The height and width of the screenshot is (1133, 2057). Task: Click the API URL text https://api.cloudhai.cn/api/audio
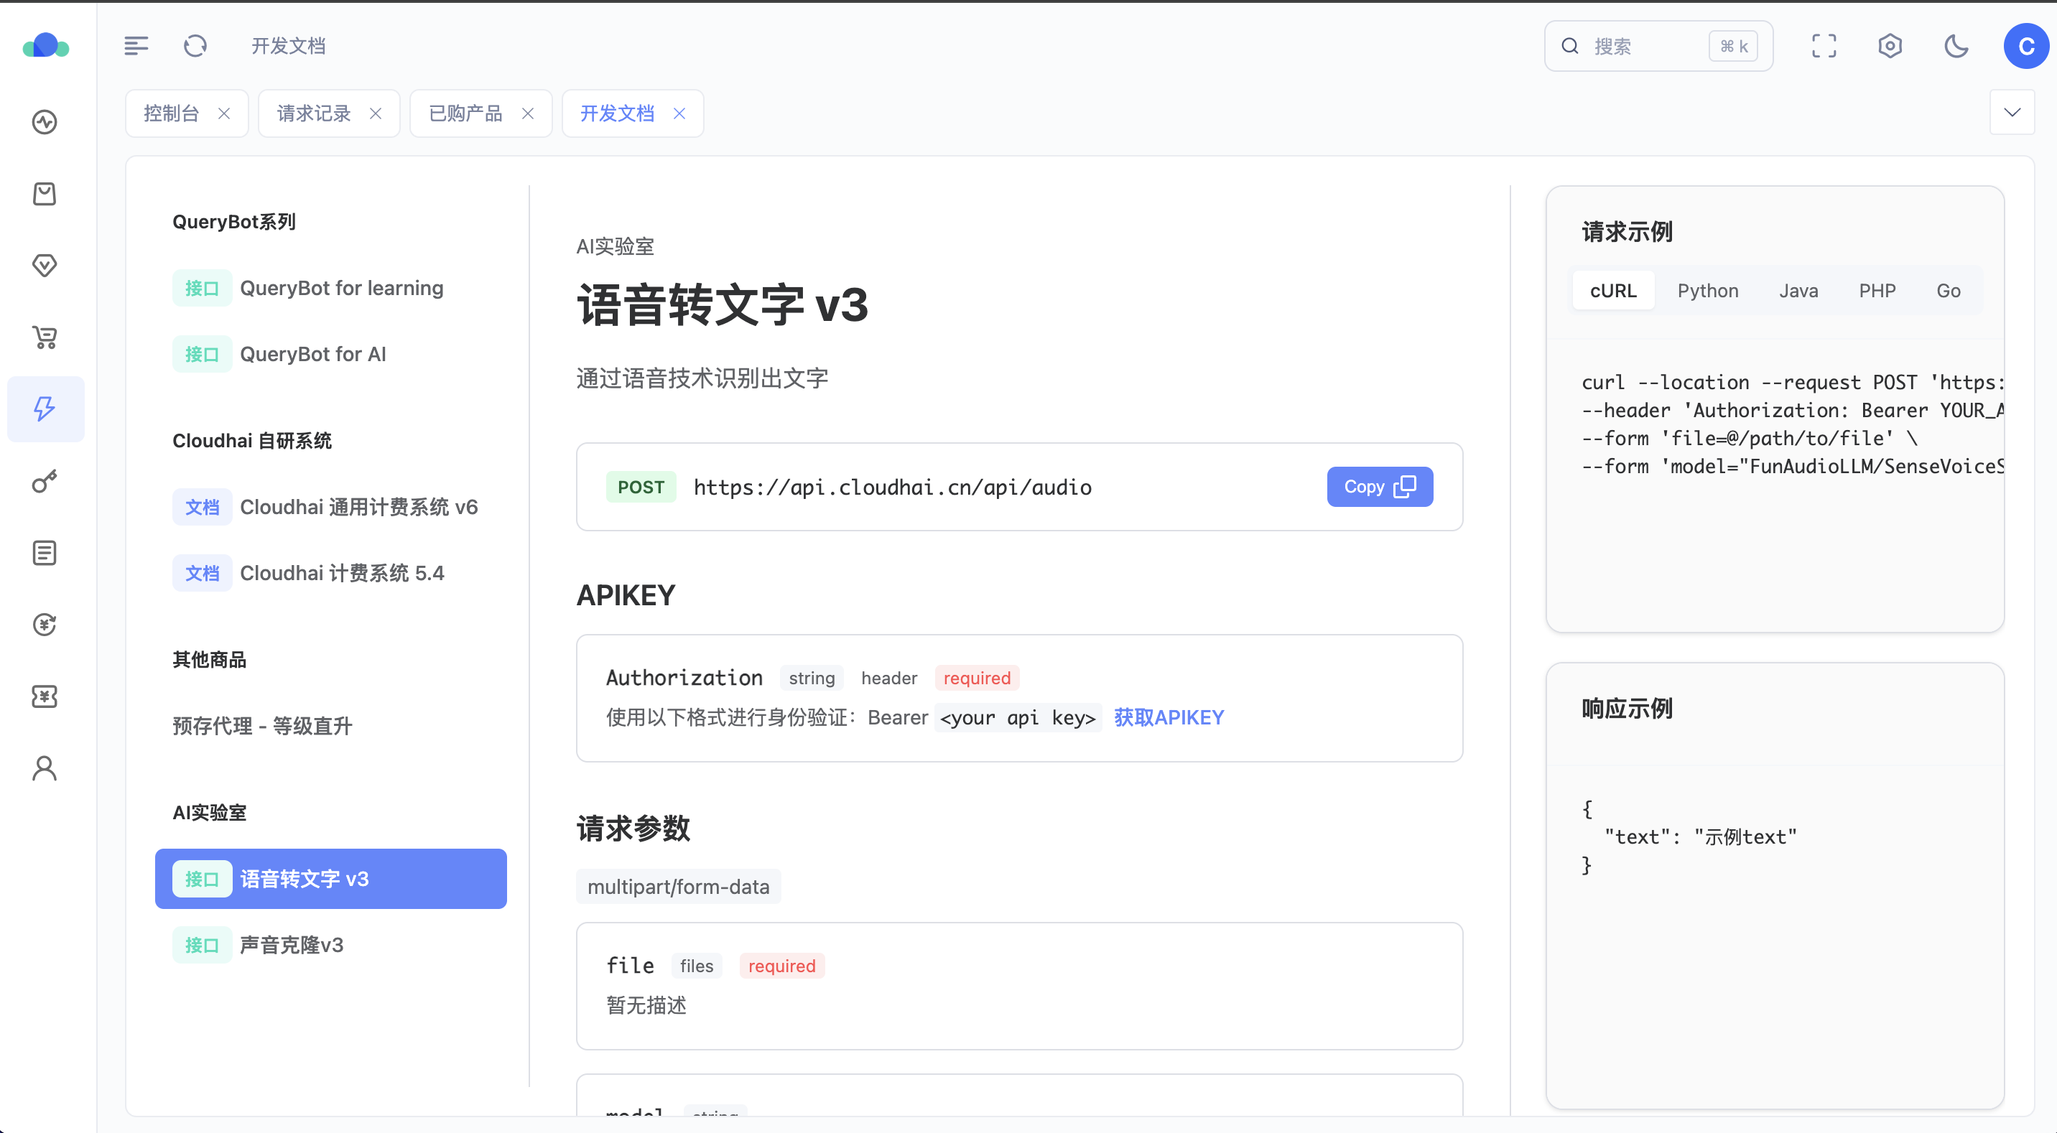pyautogui.click(x=892, y=487)
